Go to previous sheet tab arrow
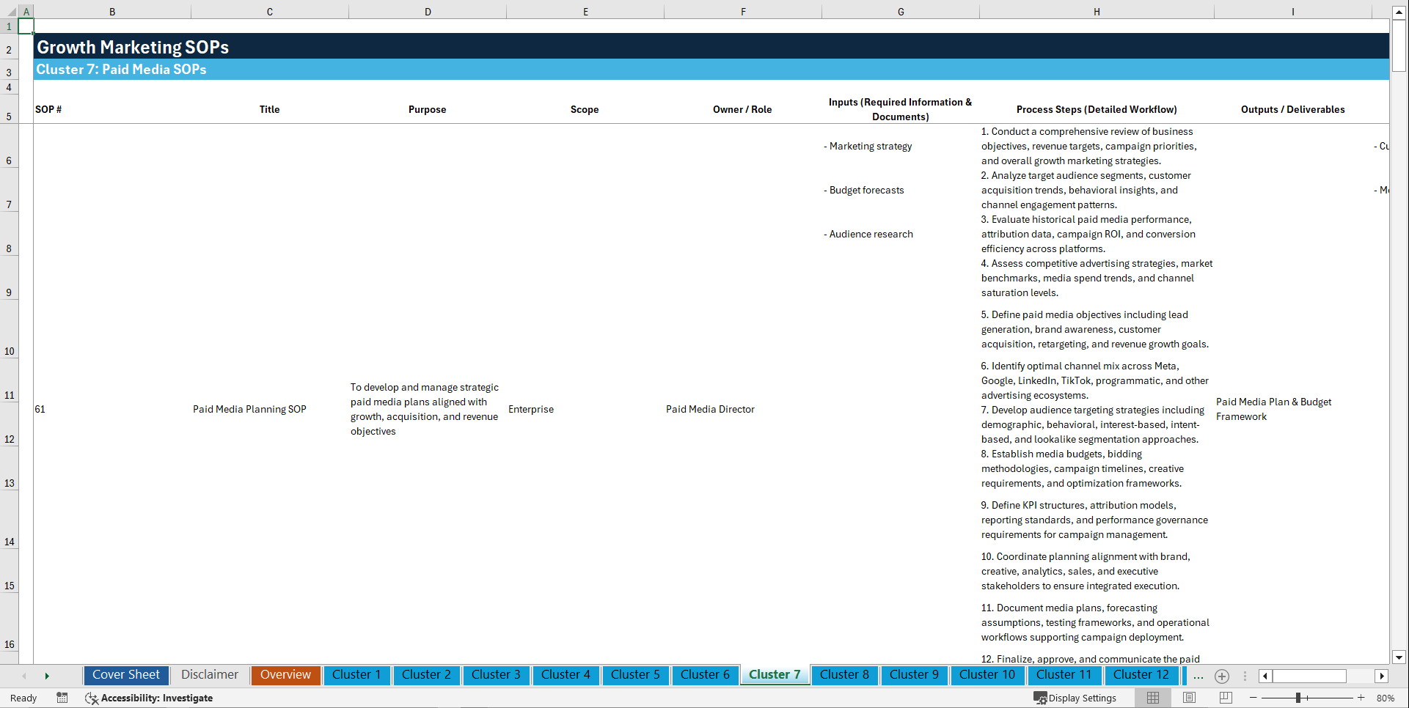 (x=24, y=676)
